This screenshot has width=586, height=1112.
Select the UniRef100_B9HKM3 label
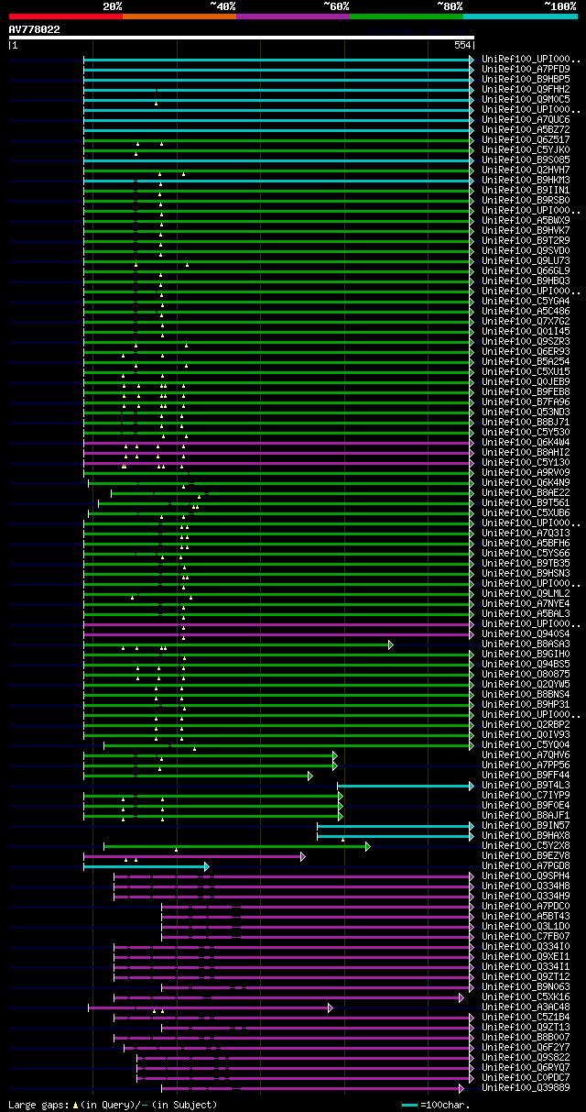526,180
